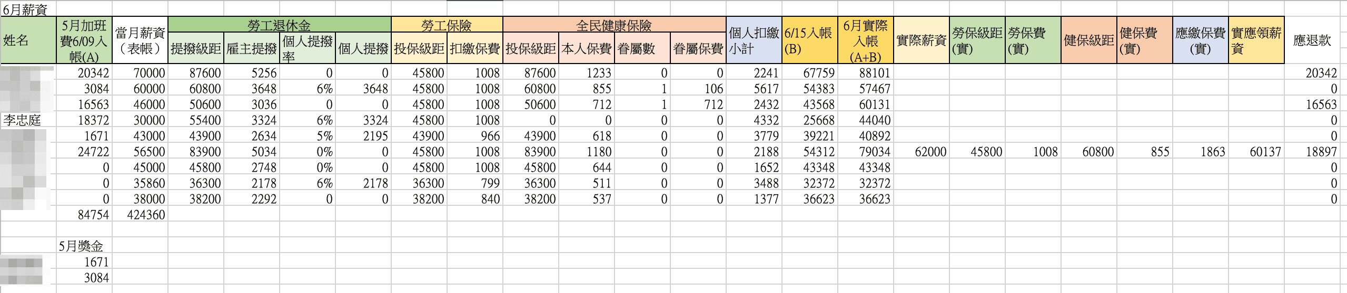This screenshot has width=1347, height=293.
Task: Click the payable premium cell 1863
Action: [x=1201, y=152]
